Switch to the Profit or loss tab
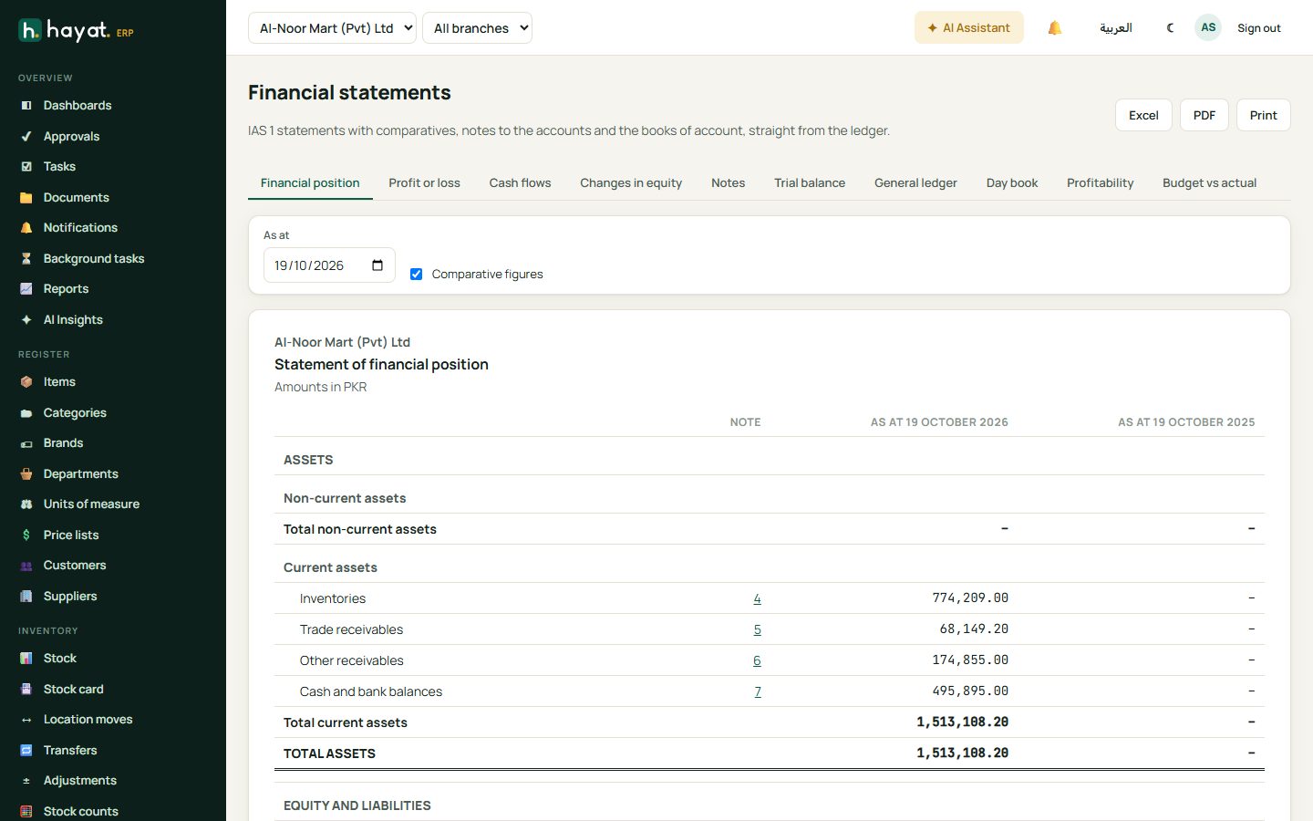 424,183
